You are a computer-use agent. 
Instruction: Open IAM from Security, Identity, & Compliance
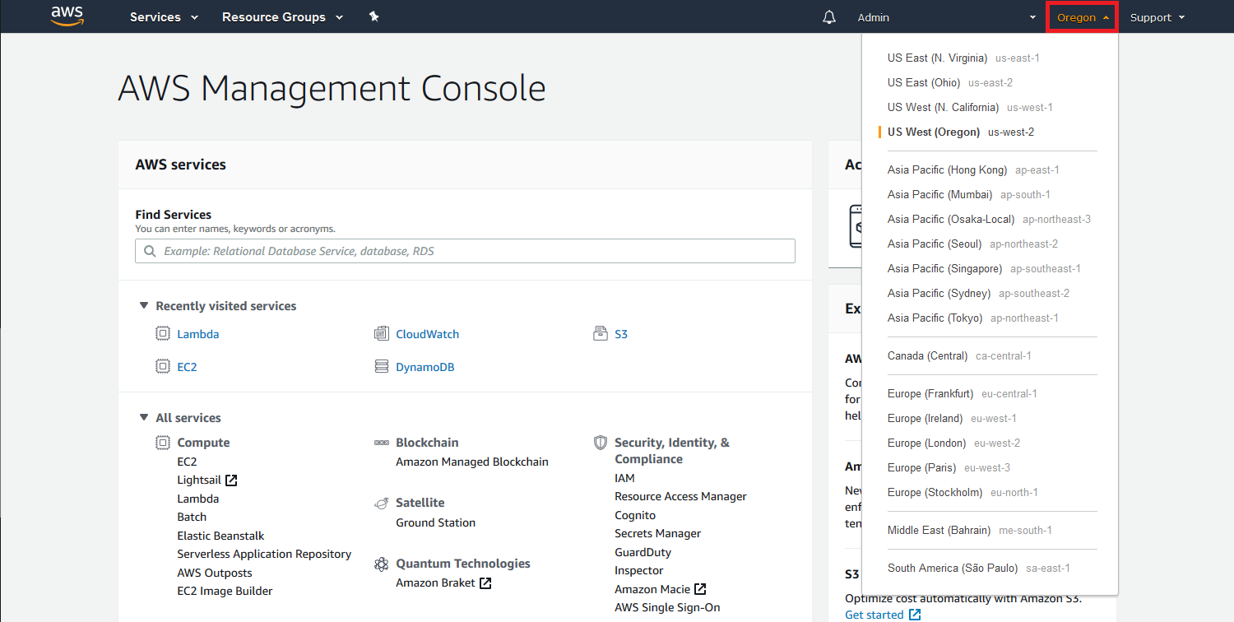click(624, 477)
